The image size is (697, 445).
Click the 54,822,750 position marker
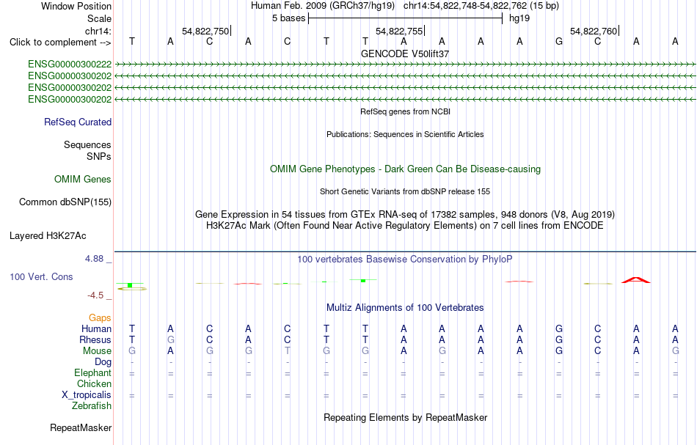coord(205,31)
